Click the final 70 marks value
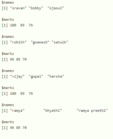 coord(24,128)
